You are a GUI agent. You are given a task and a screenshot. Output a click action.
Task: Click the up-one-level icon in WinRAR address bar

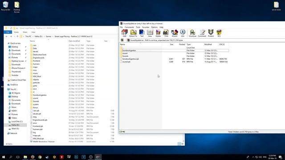click(x=122, y=40)
